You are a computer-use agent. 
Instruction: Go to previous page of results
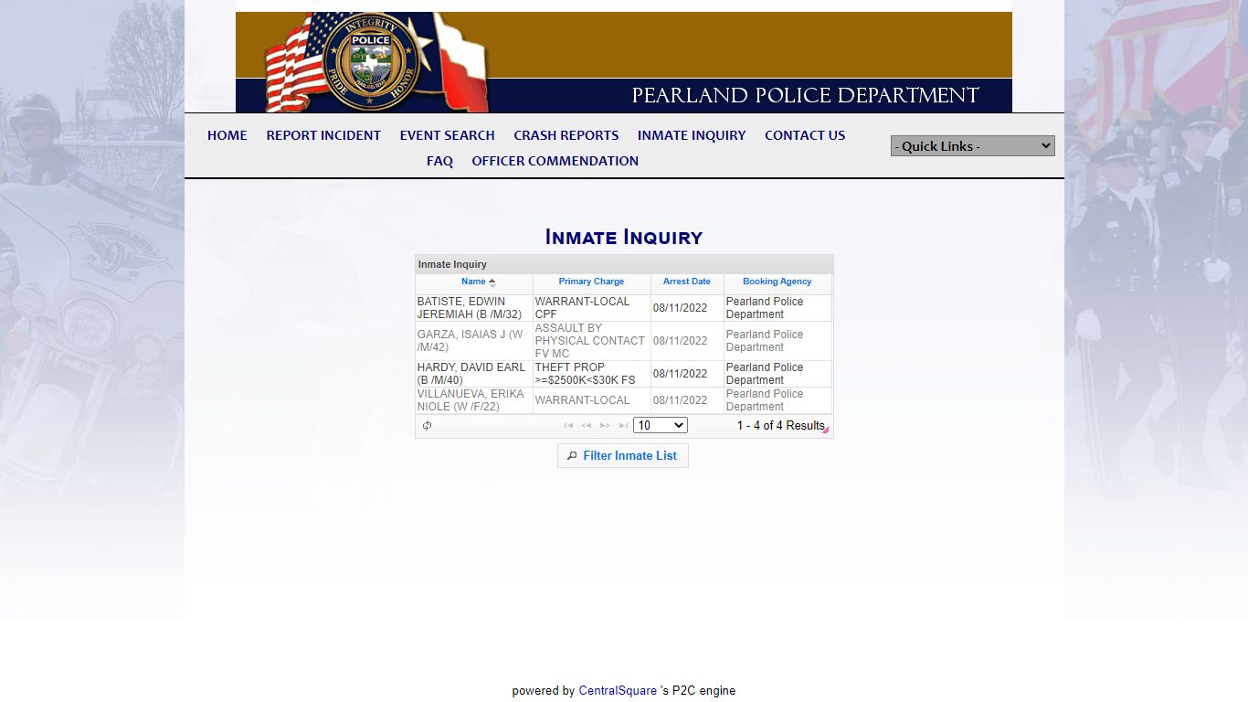tap(587, 426)
